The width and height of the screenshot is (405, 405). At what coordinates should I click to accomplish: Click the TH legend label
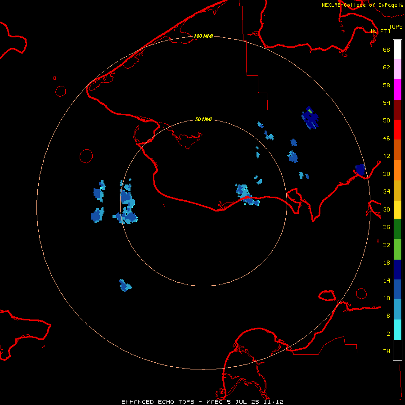(387, 351)
